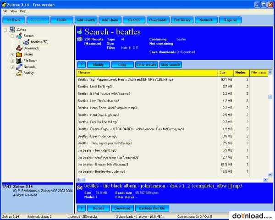The image size is (275, 220).
Task: Click the 'Clear results' button
Action: tap(147, 65)
